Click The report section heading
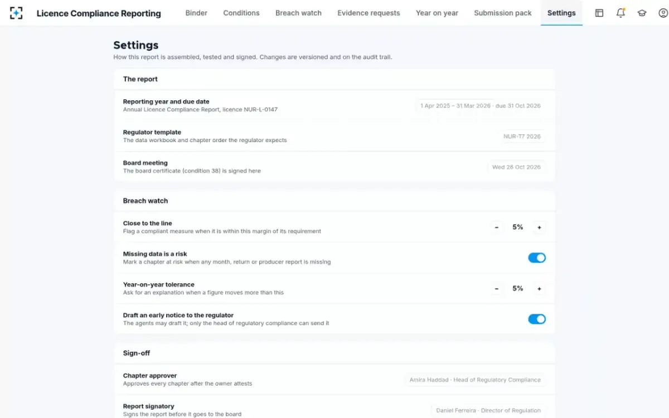The width and height of the screenshot is (669, 418). tap(140, 79)
